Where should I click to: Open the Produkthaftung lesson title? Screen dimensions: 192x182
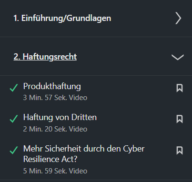point(52,86)
